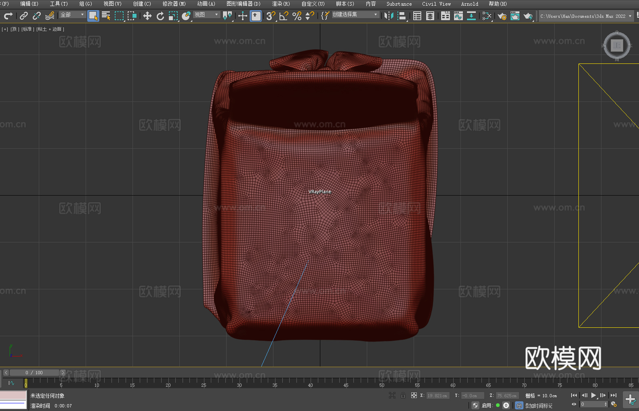Screen dimensions: 639x411
Task: Open the 渲染(R) menu
Action: (281, 4)
